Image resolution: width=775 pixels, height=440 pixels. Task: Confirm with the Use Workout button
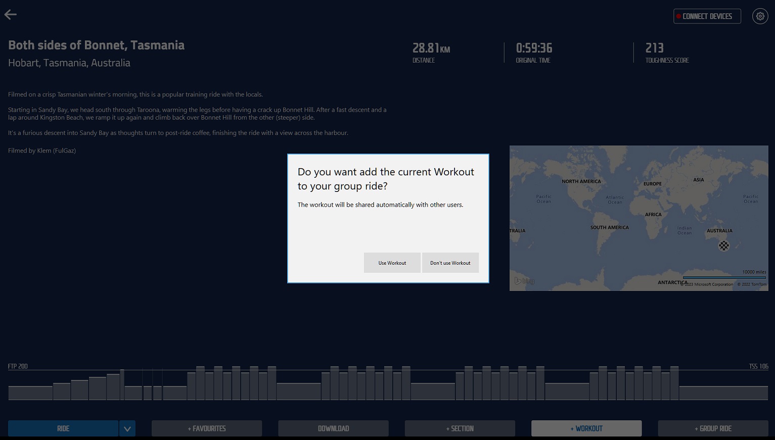pos(392,263)
